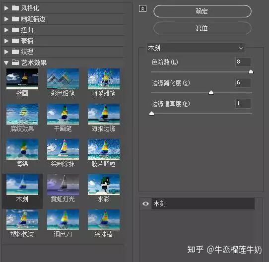Viewport: 269px width, 262px height.
Task: Click the 复位 button
Action: (x=202, y=28)
